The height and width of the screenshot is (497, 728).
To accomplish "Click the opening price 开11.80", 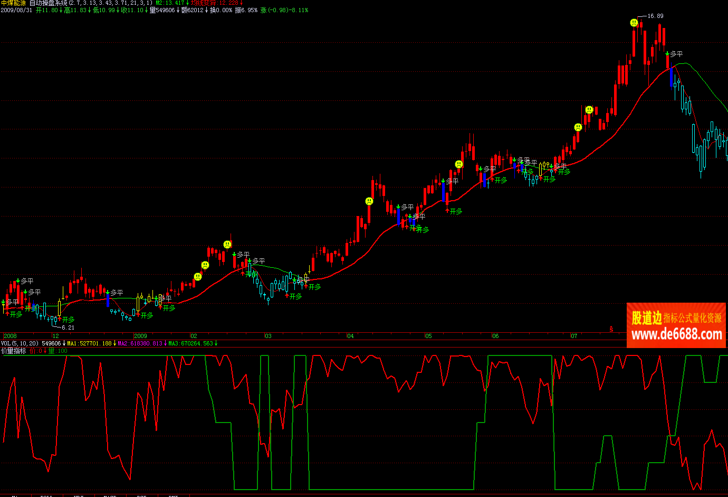I will 47,10.
